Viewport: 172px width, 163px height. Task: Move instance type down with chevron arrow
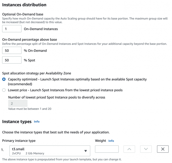tap(146, 149)
